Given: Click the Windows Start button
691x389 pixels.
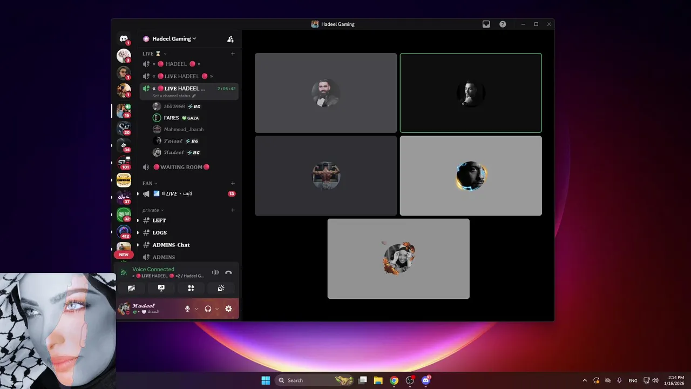Looking at the screenshot, I should pos(266,380).
